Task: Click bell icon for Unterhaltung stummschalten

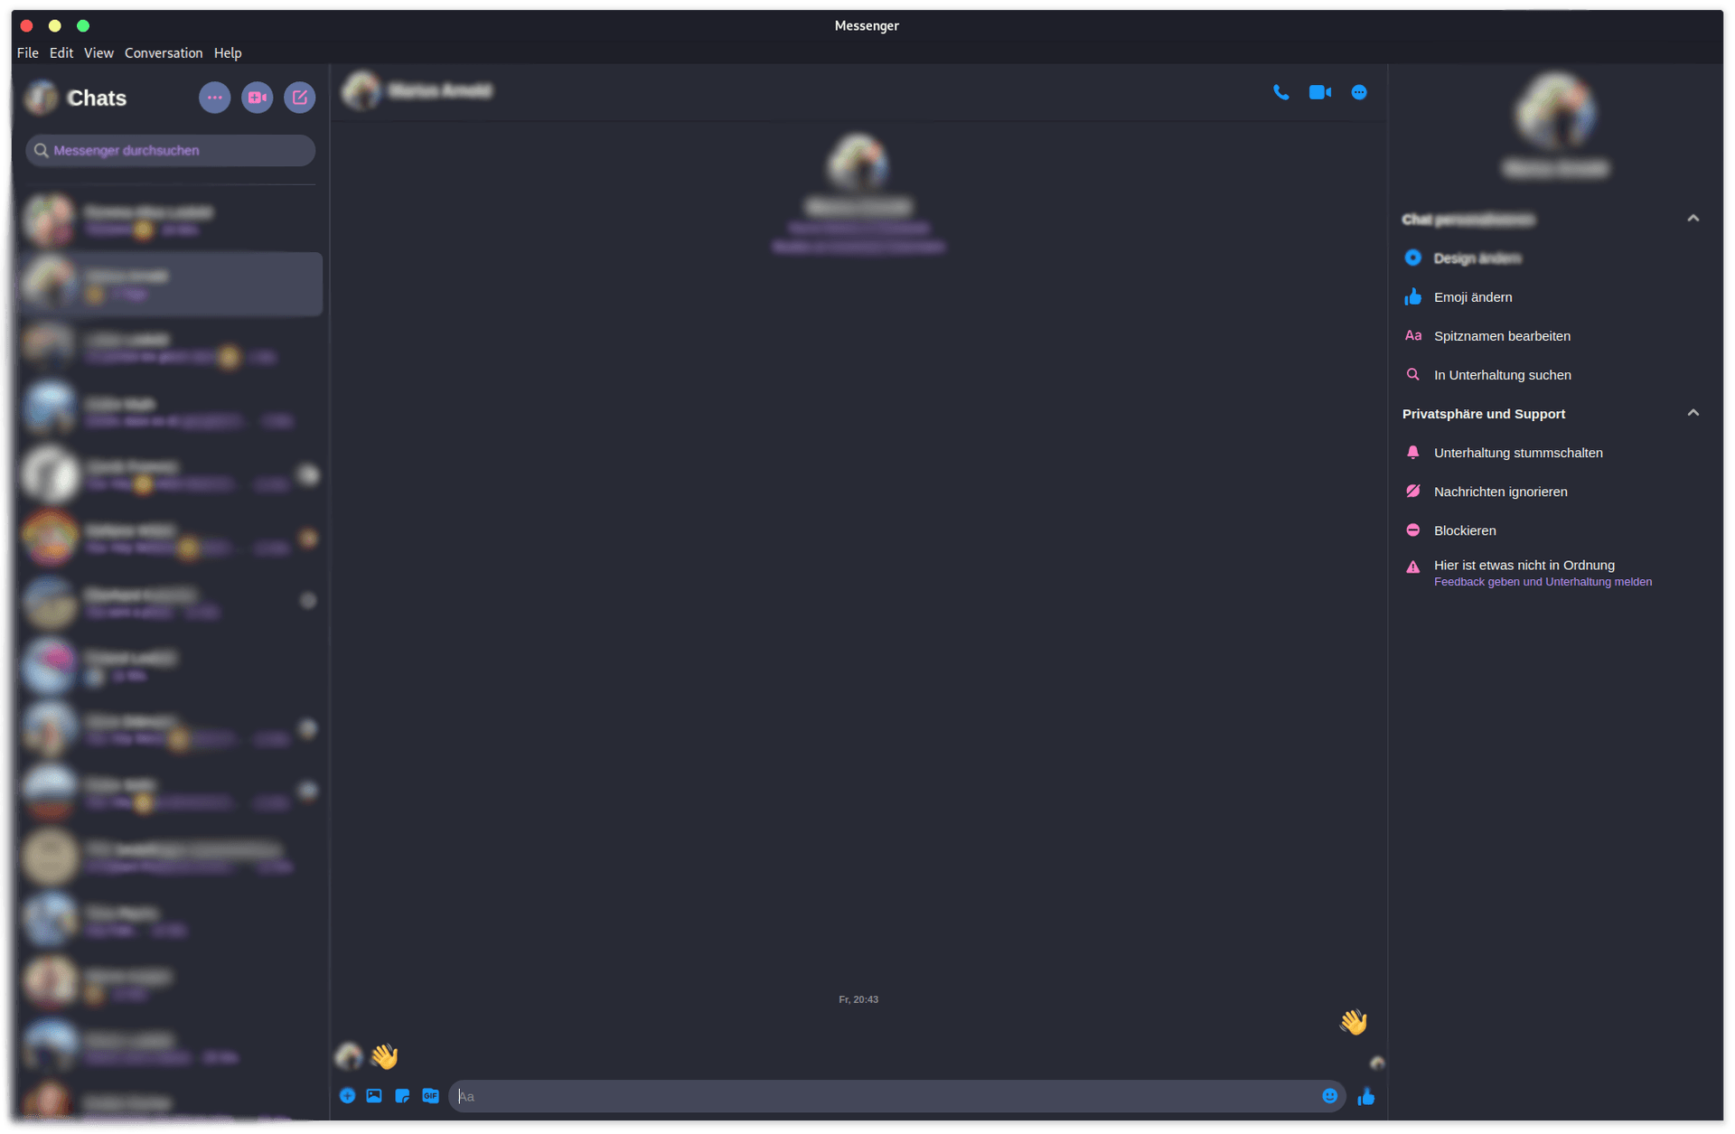Action: point(1413,453)
